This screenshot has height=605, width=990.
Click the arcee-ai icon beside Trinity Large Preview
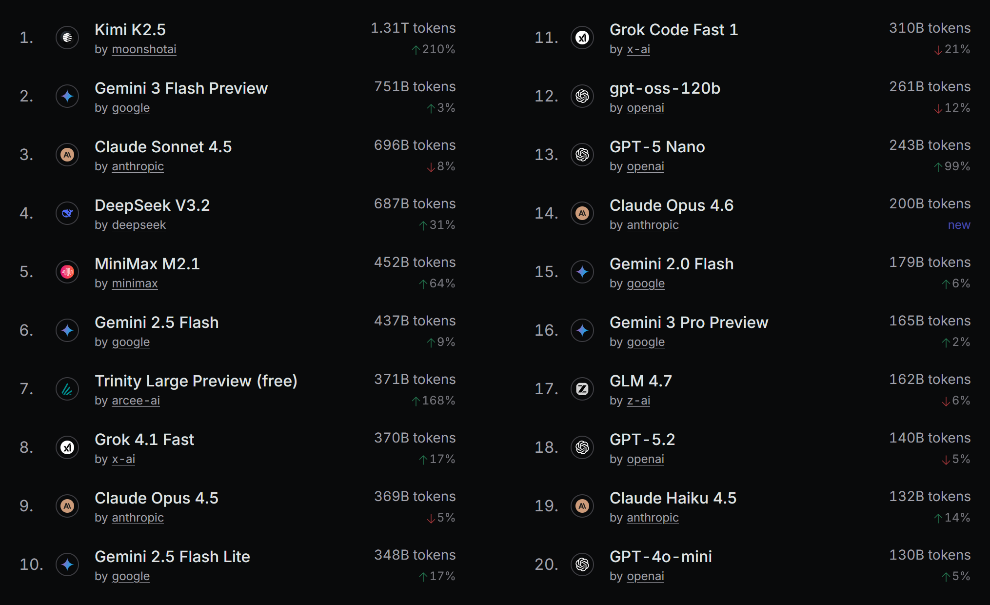(67, 389)
